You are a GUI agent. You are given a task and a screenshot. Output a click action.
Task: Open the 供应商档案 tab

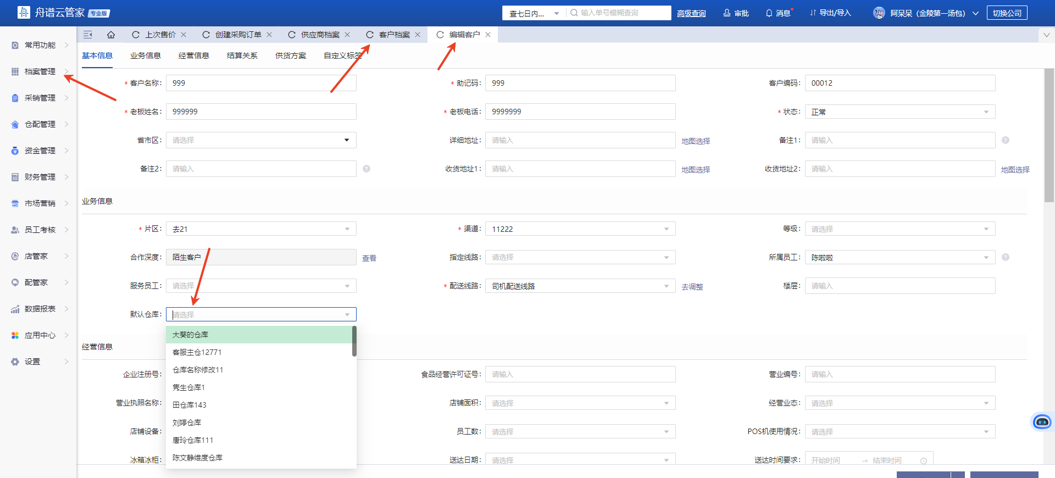[x=320, y=35]
